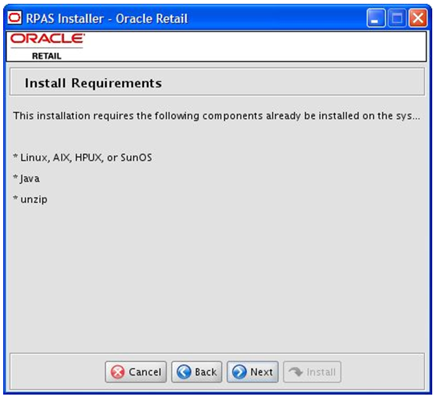Click the '* unzip' requirement line
Viewport: 436px width, 399px height.
30,199
